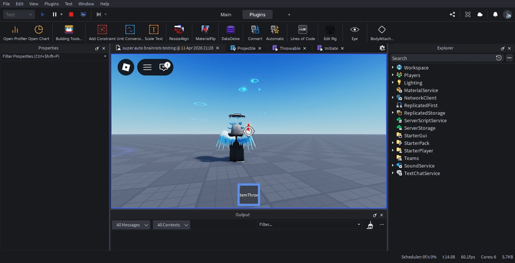Open the pause options dropdown arrow
Viewport: 515px width, 263px height.
coord(61,15)
